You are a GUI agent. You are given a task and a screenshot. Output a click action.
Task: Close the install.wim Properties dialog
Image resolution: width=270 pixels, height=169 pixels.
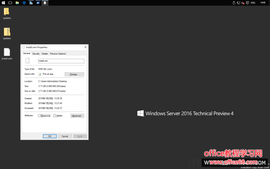[x=85, y=47]
